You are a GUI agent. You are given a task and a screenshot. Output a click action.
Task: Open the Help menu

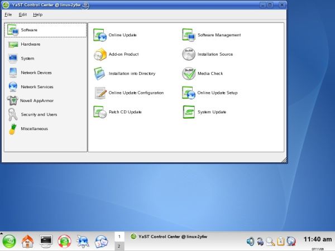[38, 15]
